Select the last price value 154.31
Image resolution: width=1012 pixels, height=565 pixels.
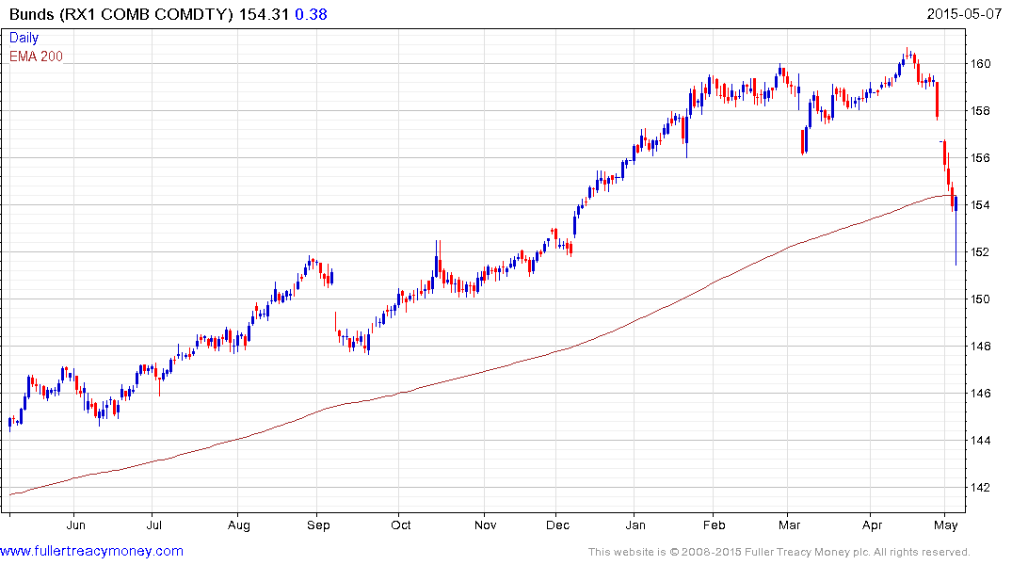[264, 14]
